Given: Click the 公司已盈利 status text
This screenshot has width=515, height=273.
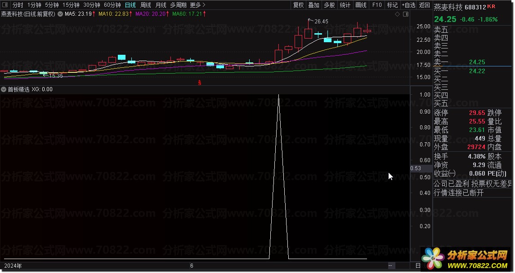Looking at the screenshot, I should point(451,184).
